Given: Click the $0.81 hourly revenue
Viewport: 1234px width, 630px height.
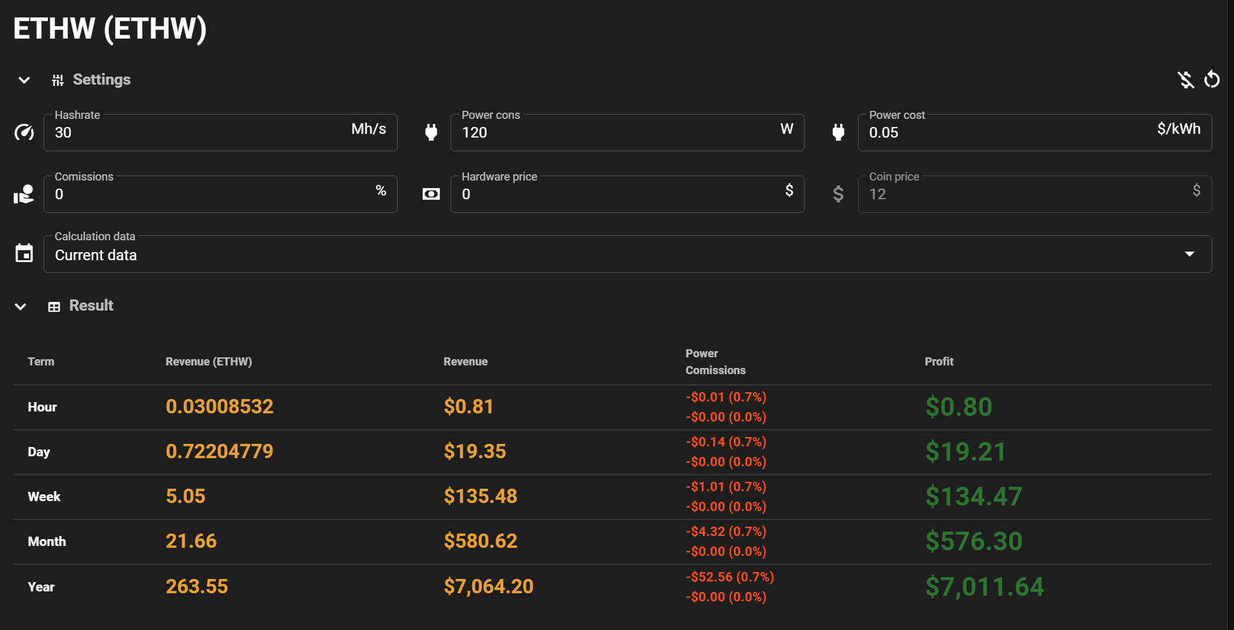Looking at the screenshot, I should (x=469, y=407).
